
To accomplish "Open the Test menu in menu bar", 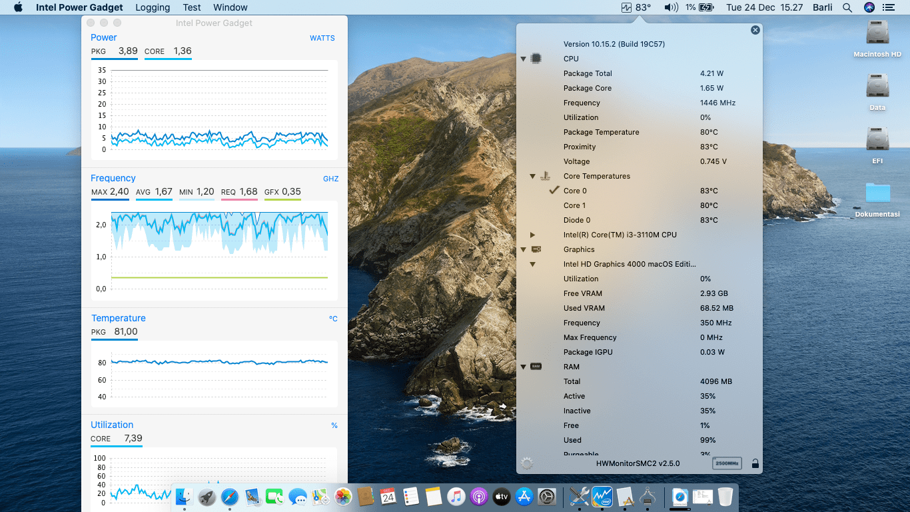I will [192, 7].
